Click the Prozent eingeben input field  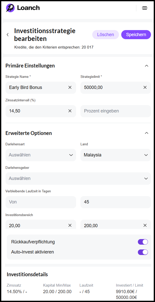click(x=116, y=111)
